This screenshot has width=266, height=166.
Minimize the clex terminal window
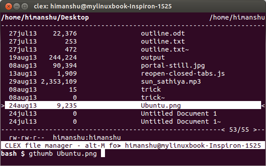tap(16, 6)
